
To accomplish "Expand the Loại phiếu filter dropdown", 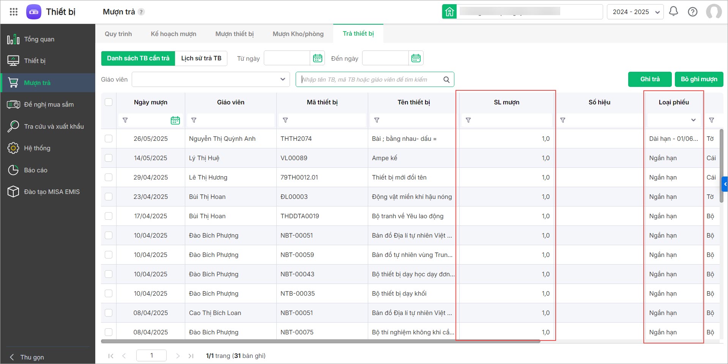I will coord(693,120).
